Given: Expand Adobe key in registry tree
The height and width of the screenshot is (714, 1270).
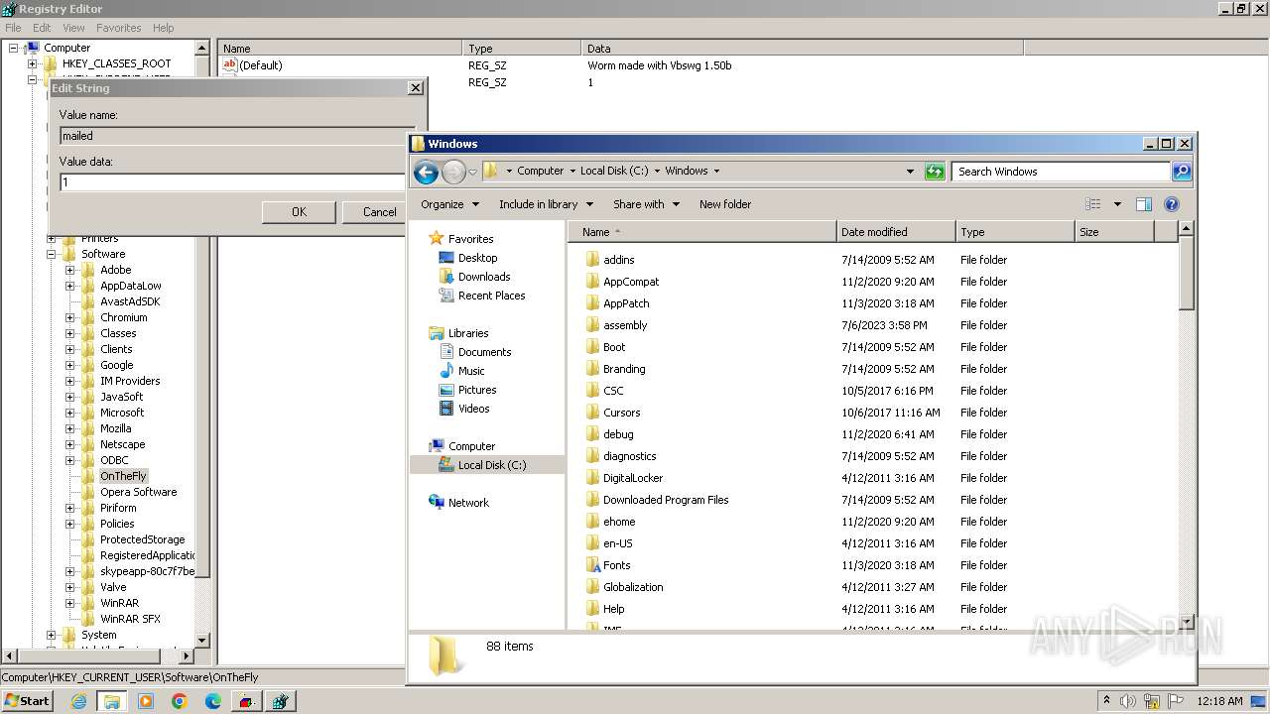Looking at the screenshot, I should (69, 270).
